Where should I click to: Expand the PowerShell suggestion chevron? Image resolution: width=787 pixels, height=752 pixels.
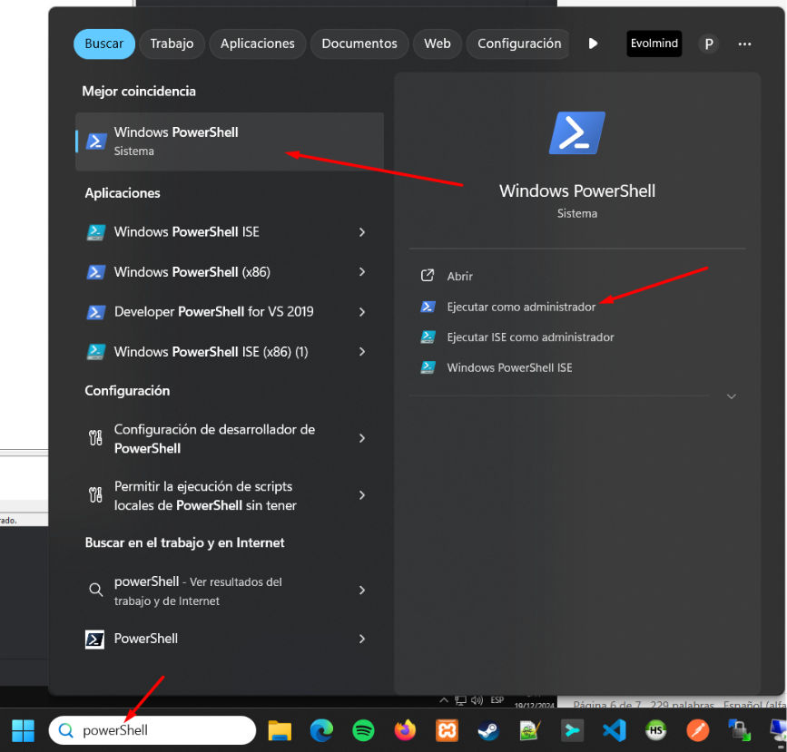362,639
